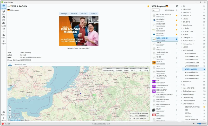
Task: Click the map record dot button
Action: (x=10, y=117)
